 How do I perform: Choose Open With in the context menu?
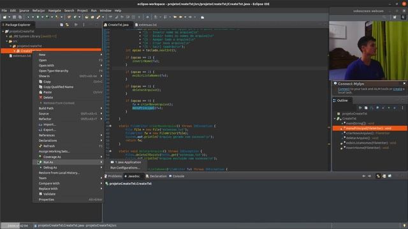click(68, 66)
